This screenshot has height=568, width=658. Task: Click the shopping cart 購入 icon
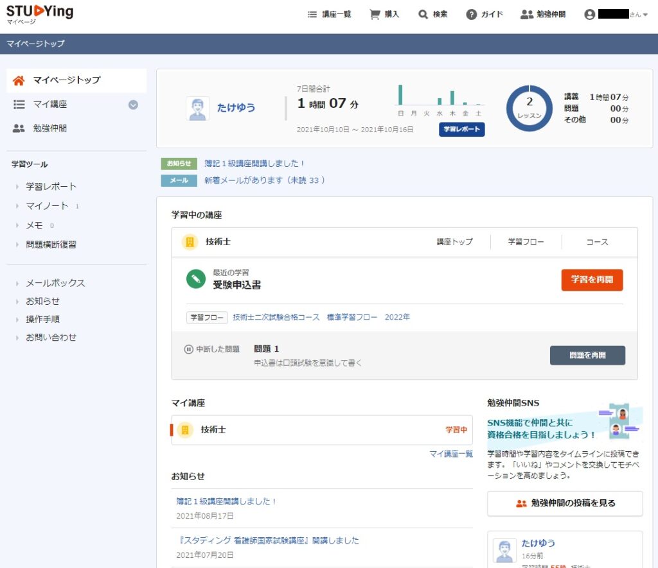375,15
